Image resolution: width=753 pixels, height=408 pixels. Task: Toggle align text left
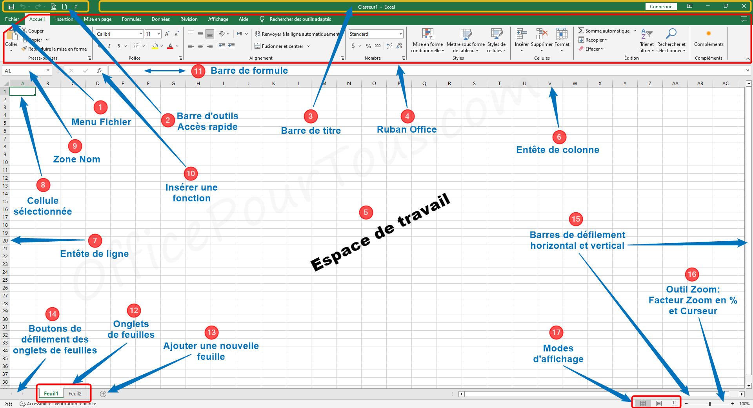191,46
